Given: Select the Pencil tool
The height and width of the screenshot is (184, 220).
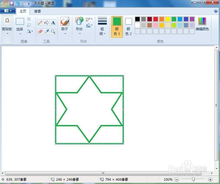Looking at the screenshot, I should [x=40, y=22].
